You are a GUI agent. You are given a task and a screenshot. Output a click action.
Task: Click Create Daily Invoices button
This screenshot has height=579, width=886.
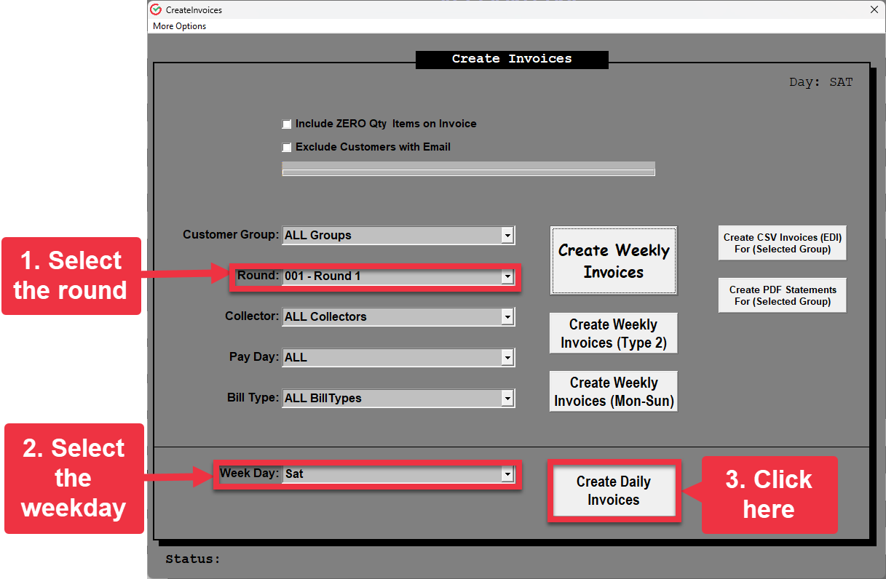(x=614, y=490)
